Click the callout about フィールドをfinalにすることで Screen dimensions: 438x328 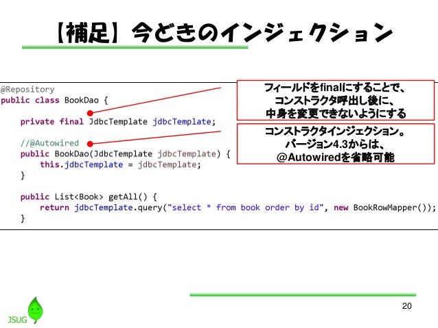pos(336,101)
